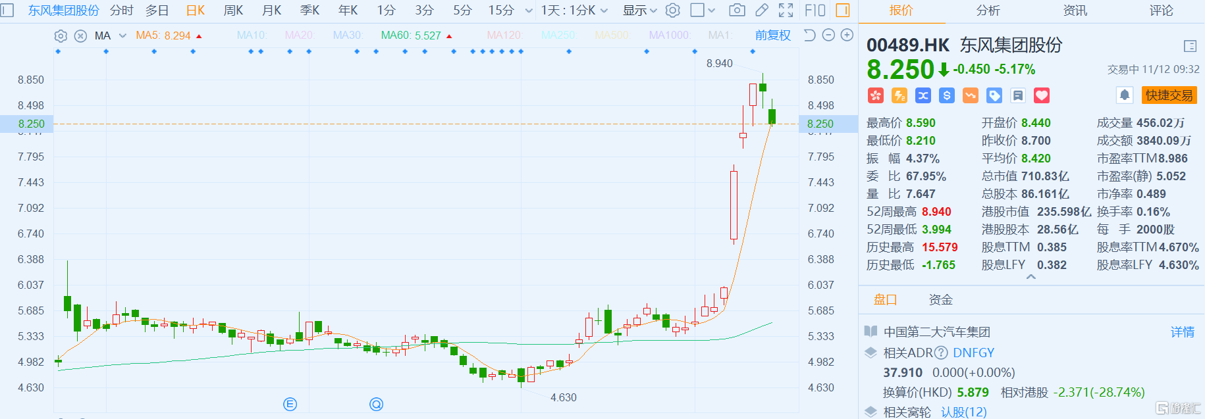Open the 认股(12) warrants link
This screenshot has height=419, width=1205.
coord(964,412)
